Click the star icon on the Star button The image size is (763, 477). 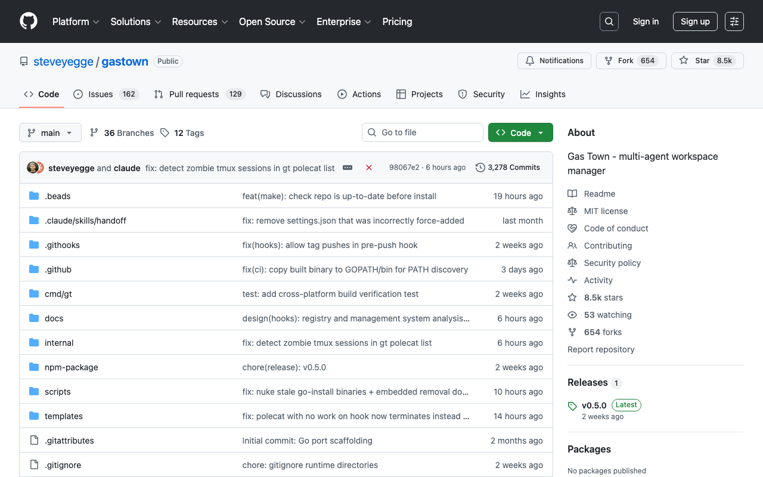pos(684,60)
